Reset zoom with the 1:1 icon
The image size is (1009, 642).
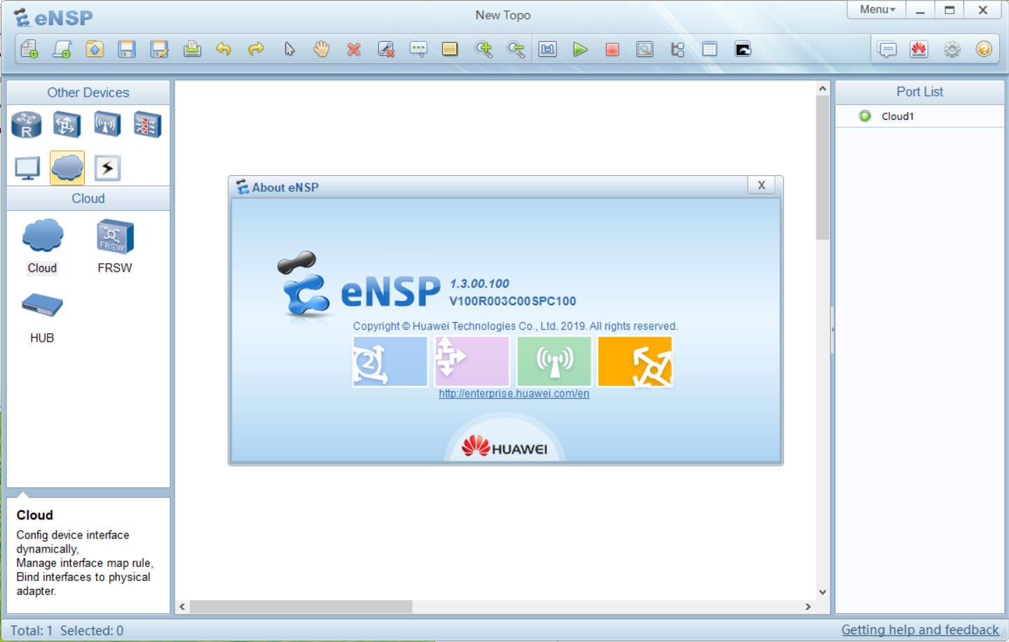548,49
